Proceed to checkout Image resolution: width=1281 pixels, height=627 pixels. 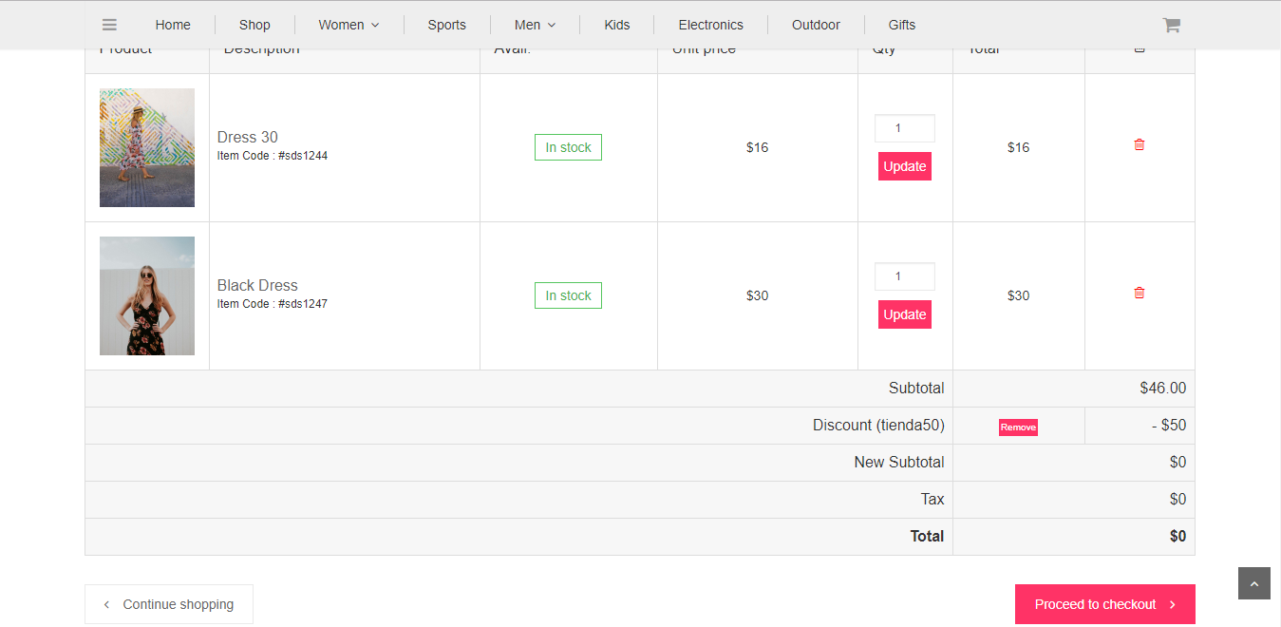pos(1104,604)
